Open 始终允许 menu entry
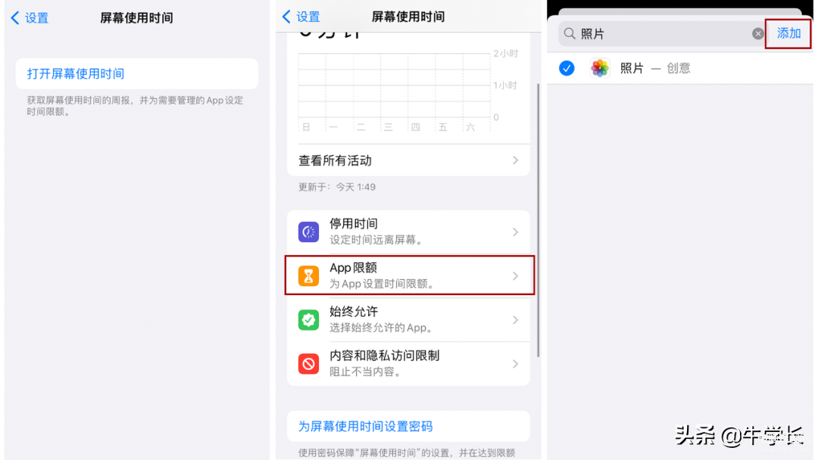 408,319
